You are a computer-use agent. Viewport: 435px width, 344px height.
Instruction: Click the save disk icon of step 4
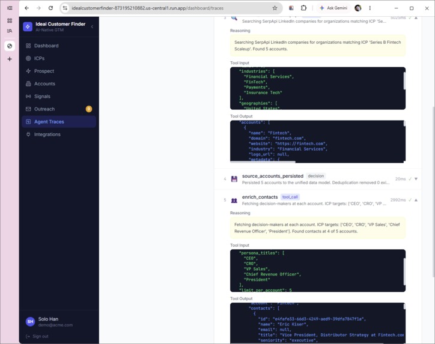(234, 179)
